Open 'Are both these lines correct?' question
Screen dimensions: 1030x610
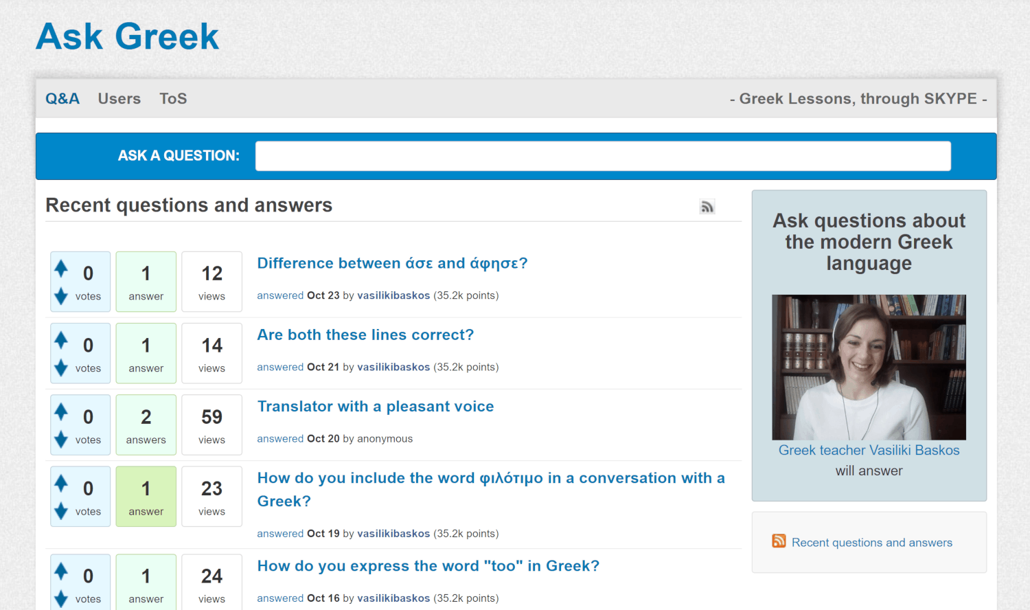coord(365,335)
